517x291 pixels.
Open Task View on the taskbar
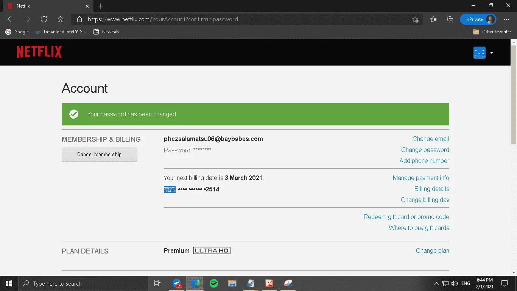tap(157, 283)
